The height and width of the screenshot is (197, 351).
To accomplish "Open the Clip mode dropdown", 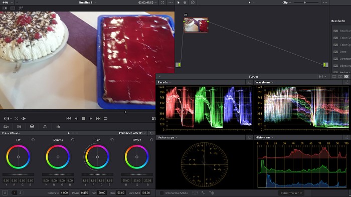I will click(287, 3).
